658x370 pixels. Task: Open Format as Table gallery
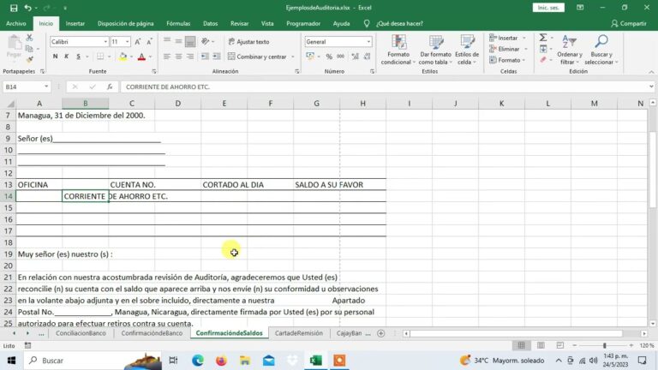(435, 50)
